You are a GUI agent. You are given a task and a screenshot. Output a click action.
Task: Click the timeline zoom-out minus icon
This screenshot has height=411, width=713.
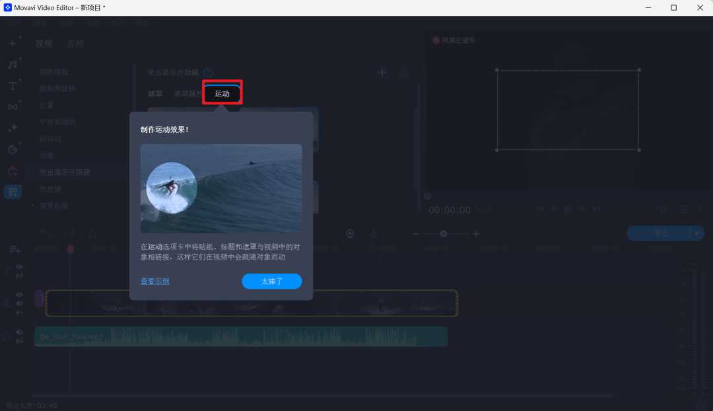tap(416, 233)
